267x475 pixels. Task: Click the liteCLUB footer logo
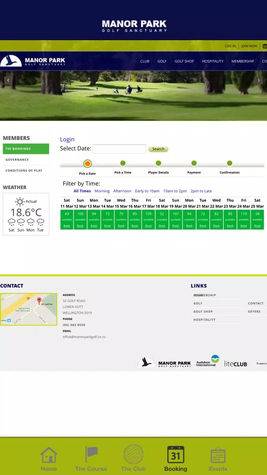tap(236, 364)
